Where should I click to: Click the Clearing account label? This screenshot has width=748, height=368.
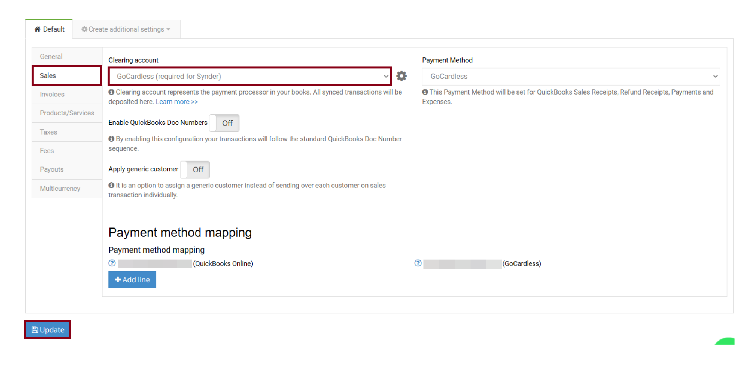tap(133, 60)
